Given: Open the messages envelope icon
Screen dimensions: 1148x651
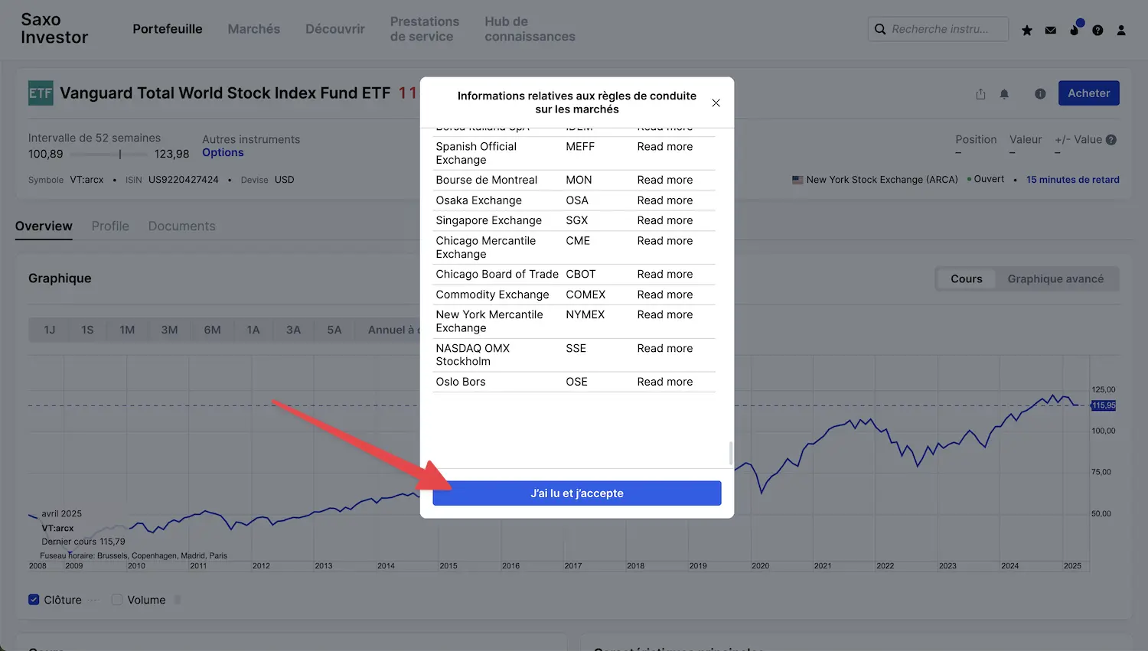Looking at the screenshot, I should (1051, 30).
